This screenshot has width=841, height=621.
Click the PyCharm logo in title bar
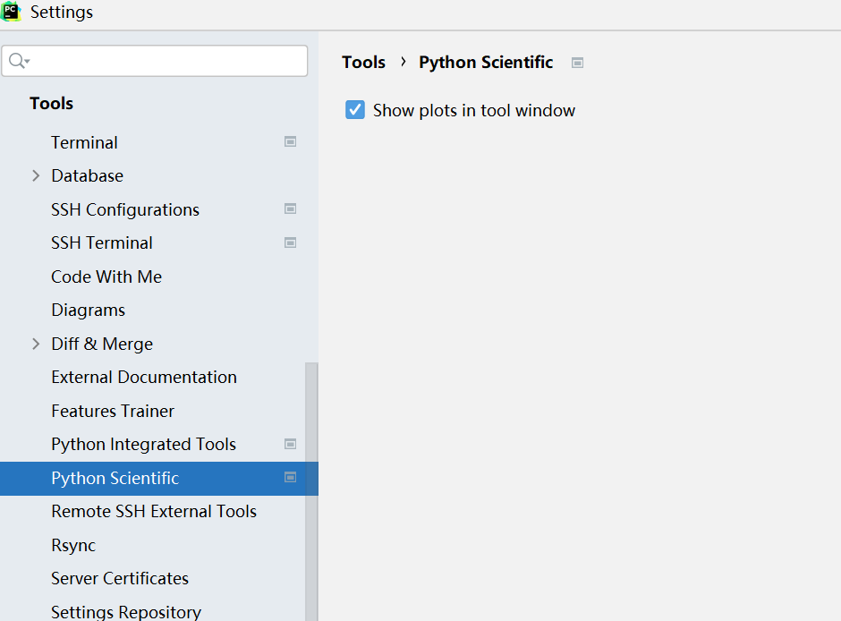pos(12,12)
